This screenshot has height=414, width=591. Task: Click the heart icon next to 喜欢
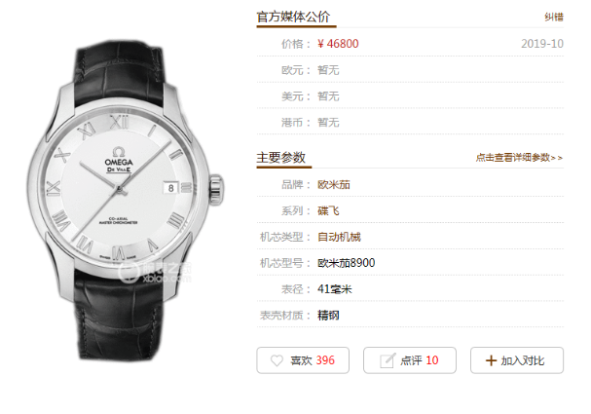277,360
